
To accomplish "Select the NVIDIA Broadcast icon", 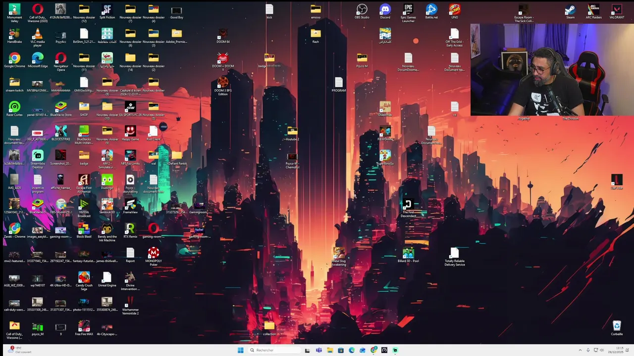I will pos(84,208).
